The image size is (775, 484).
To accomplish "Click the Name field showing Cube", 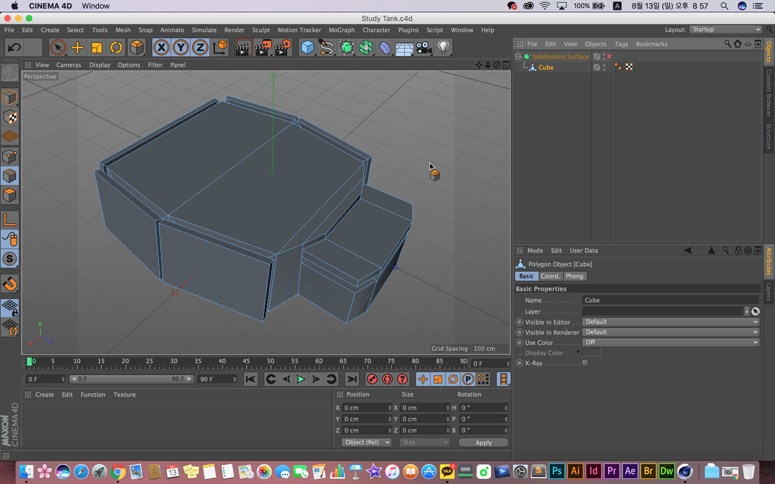I will click(671, 300).
